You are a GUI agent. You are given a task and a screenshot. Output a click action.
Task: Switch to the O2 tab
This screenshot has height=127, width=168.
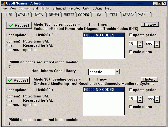99,15
